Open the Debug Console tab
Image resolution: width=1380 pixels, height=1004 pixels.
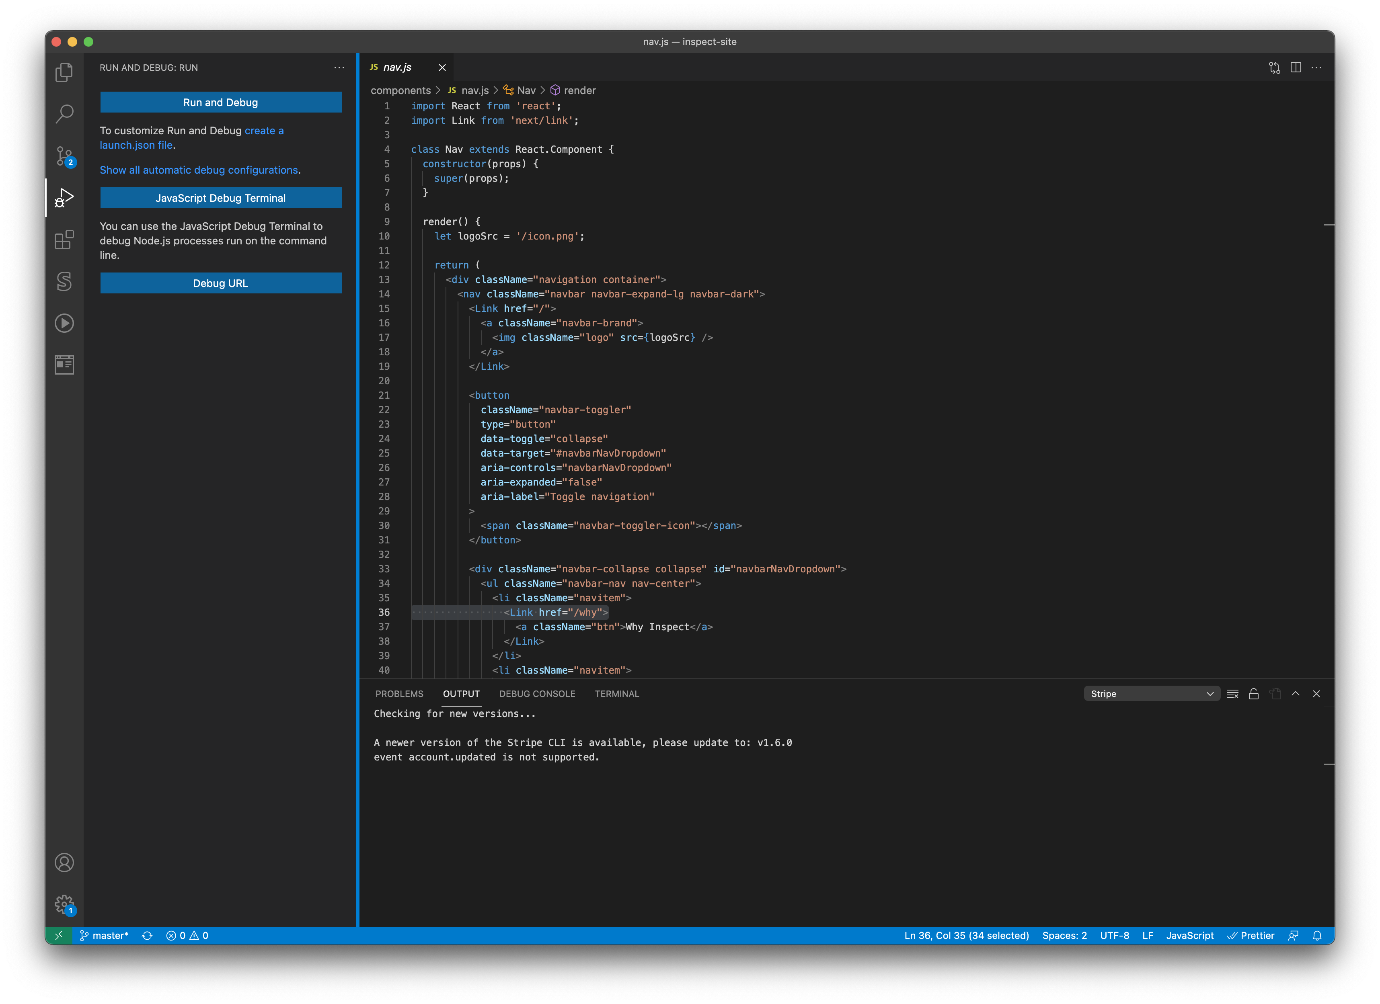[537, 693]
